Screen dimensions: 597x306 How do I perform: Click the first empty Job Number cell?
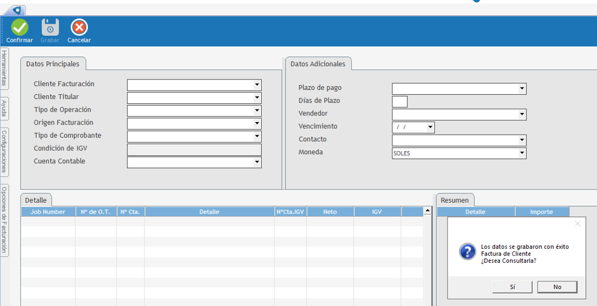coord(48,222)
